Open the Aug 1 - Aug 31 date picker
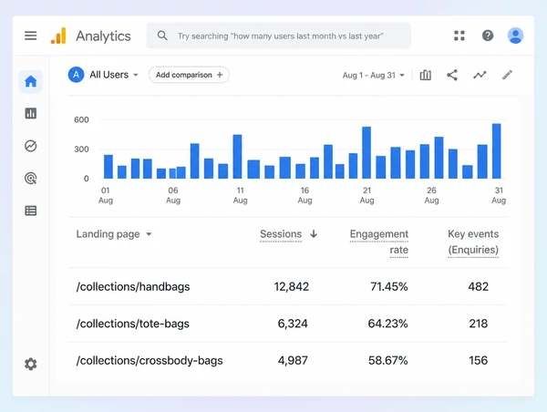Viewport: 547px width, 412px height. click(x=373, y=76)
